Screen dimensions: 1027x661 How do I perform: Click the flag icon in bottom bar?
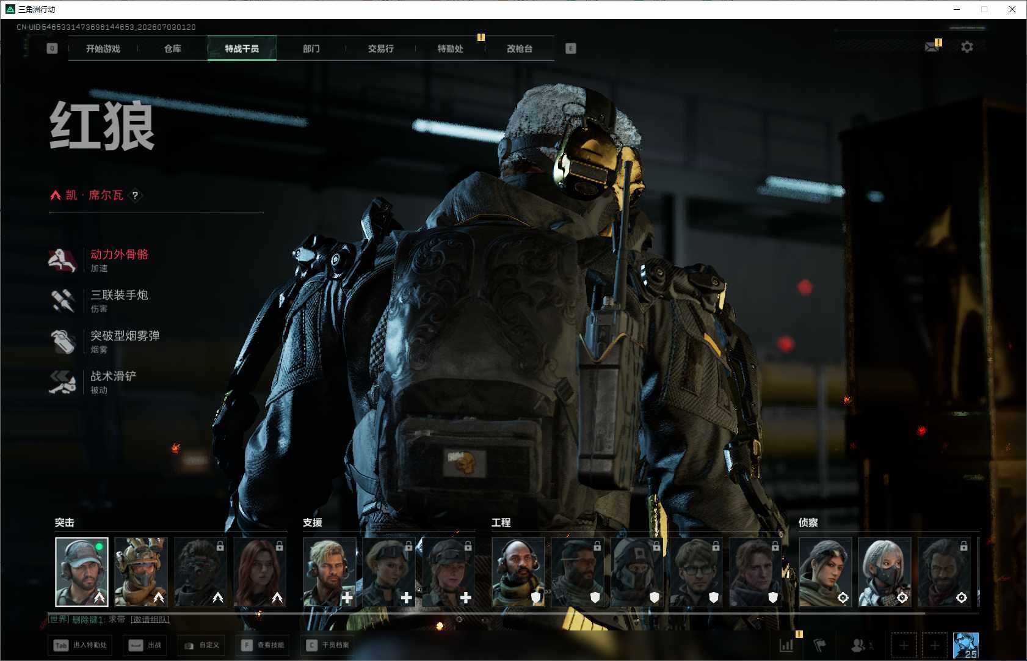pyautogui.click(x=819, y=645)
